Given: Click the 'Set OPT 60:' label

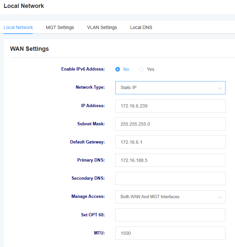Looking at the screenshot, I should (93, 215).
